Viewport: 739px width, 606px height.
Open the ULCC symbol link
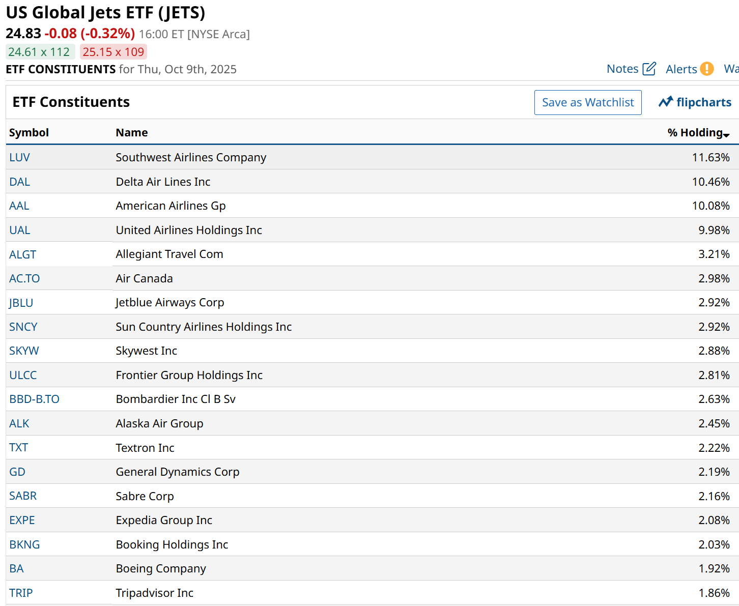(23, 375)
